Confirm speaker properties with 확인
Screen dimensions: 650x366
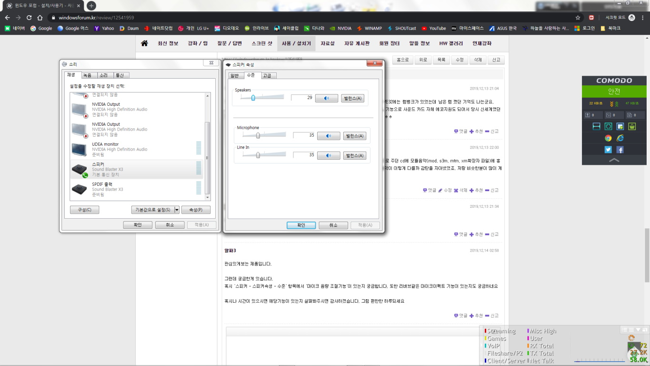pos(301,225)
